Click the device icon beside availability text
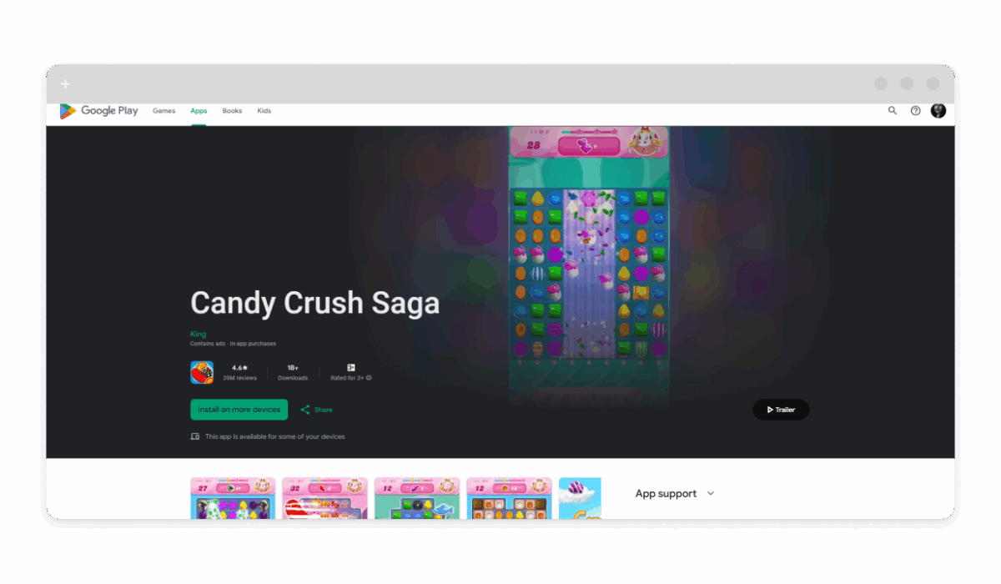The height and width of the screenshot is (584, 1001). point(195,436)
